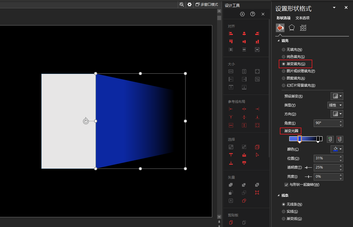Open the Size & Properties tab icon

tap(303, 28)
